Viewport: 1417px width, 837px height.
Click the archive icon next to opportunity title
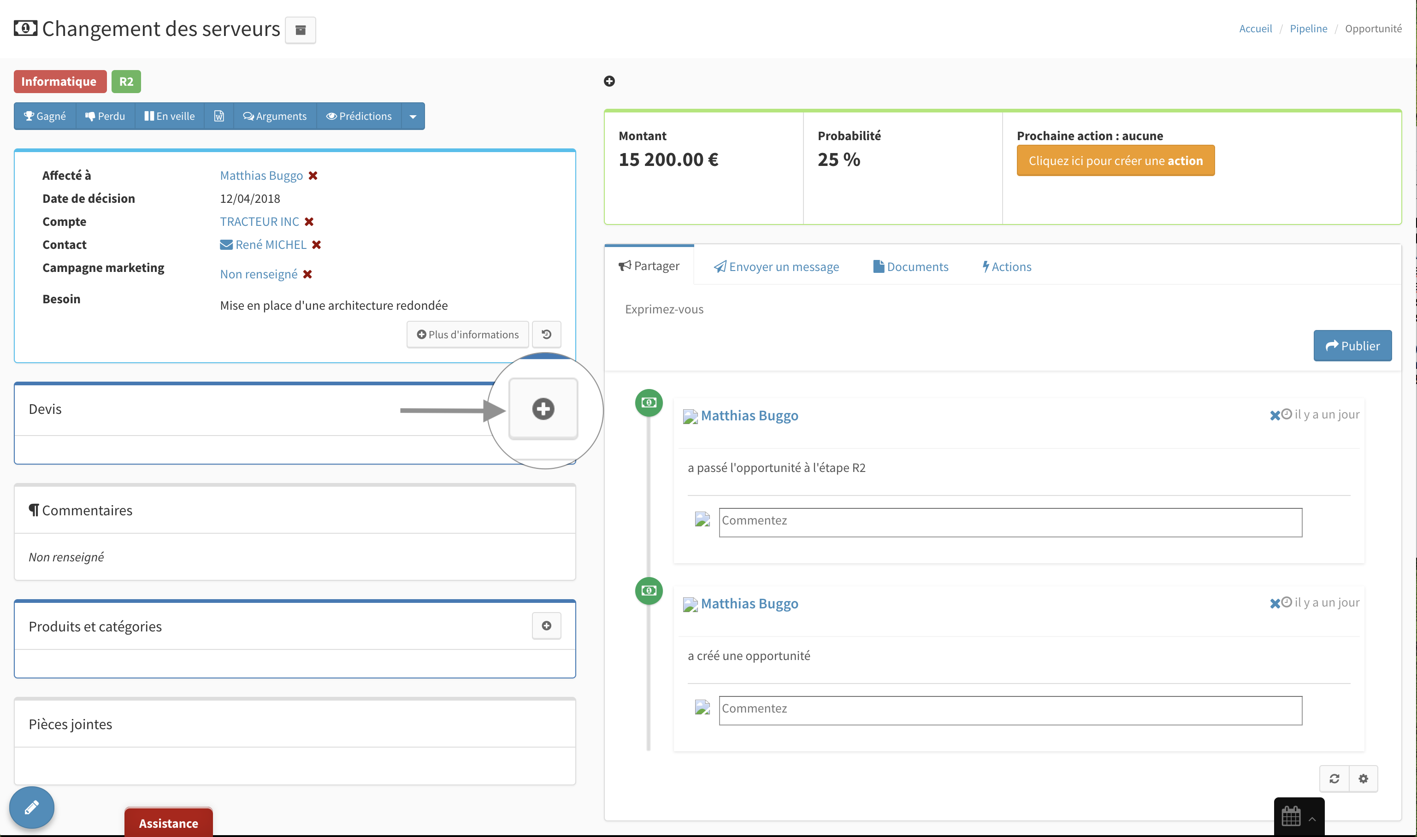300,30
